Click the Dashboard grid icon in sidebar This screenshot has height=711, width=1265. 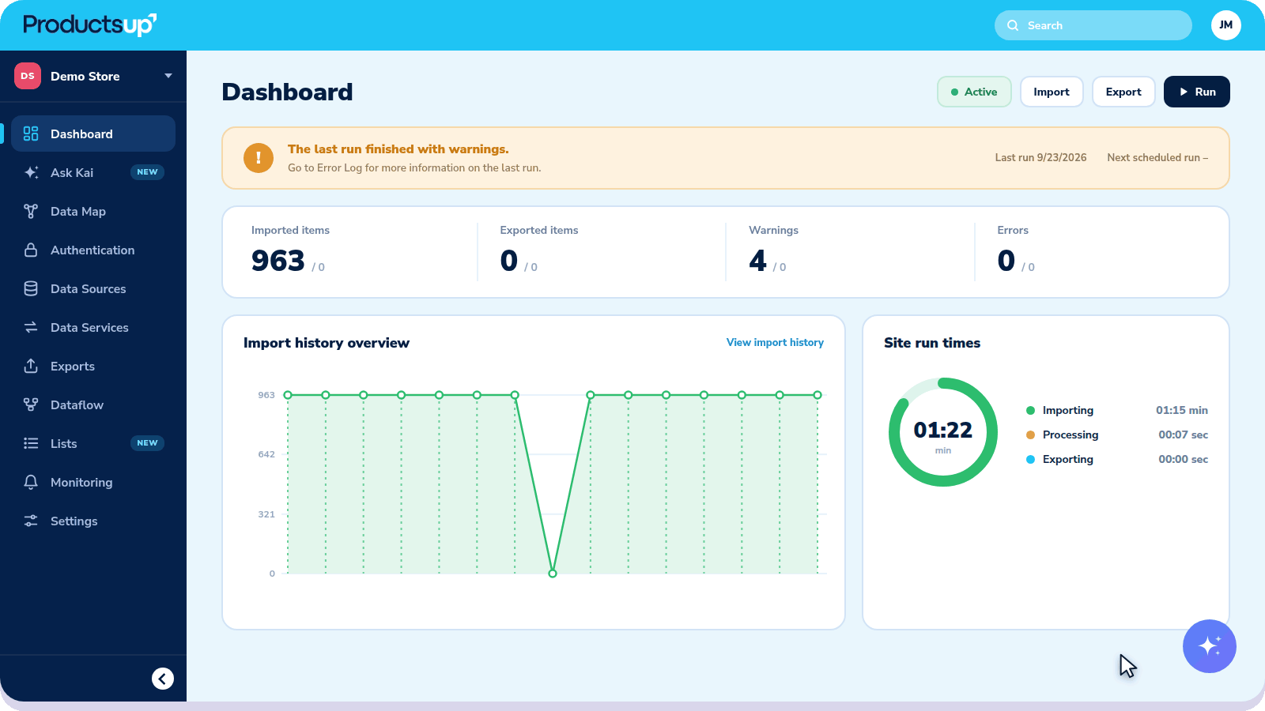tap(31, 134)
